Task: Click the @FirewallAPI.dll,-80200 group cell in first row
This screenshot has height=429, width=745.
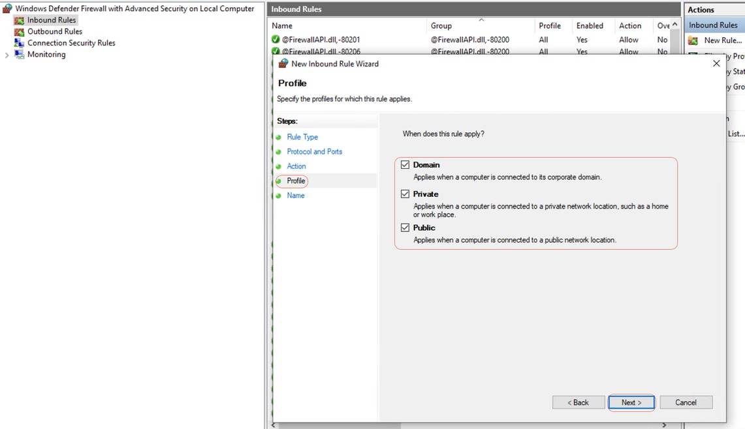Action: (470, 40)
